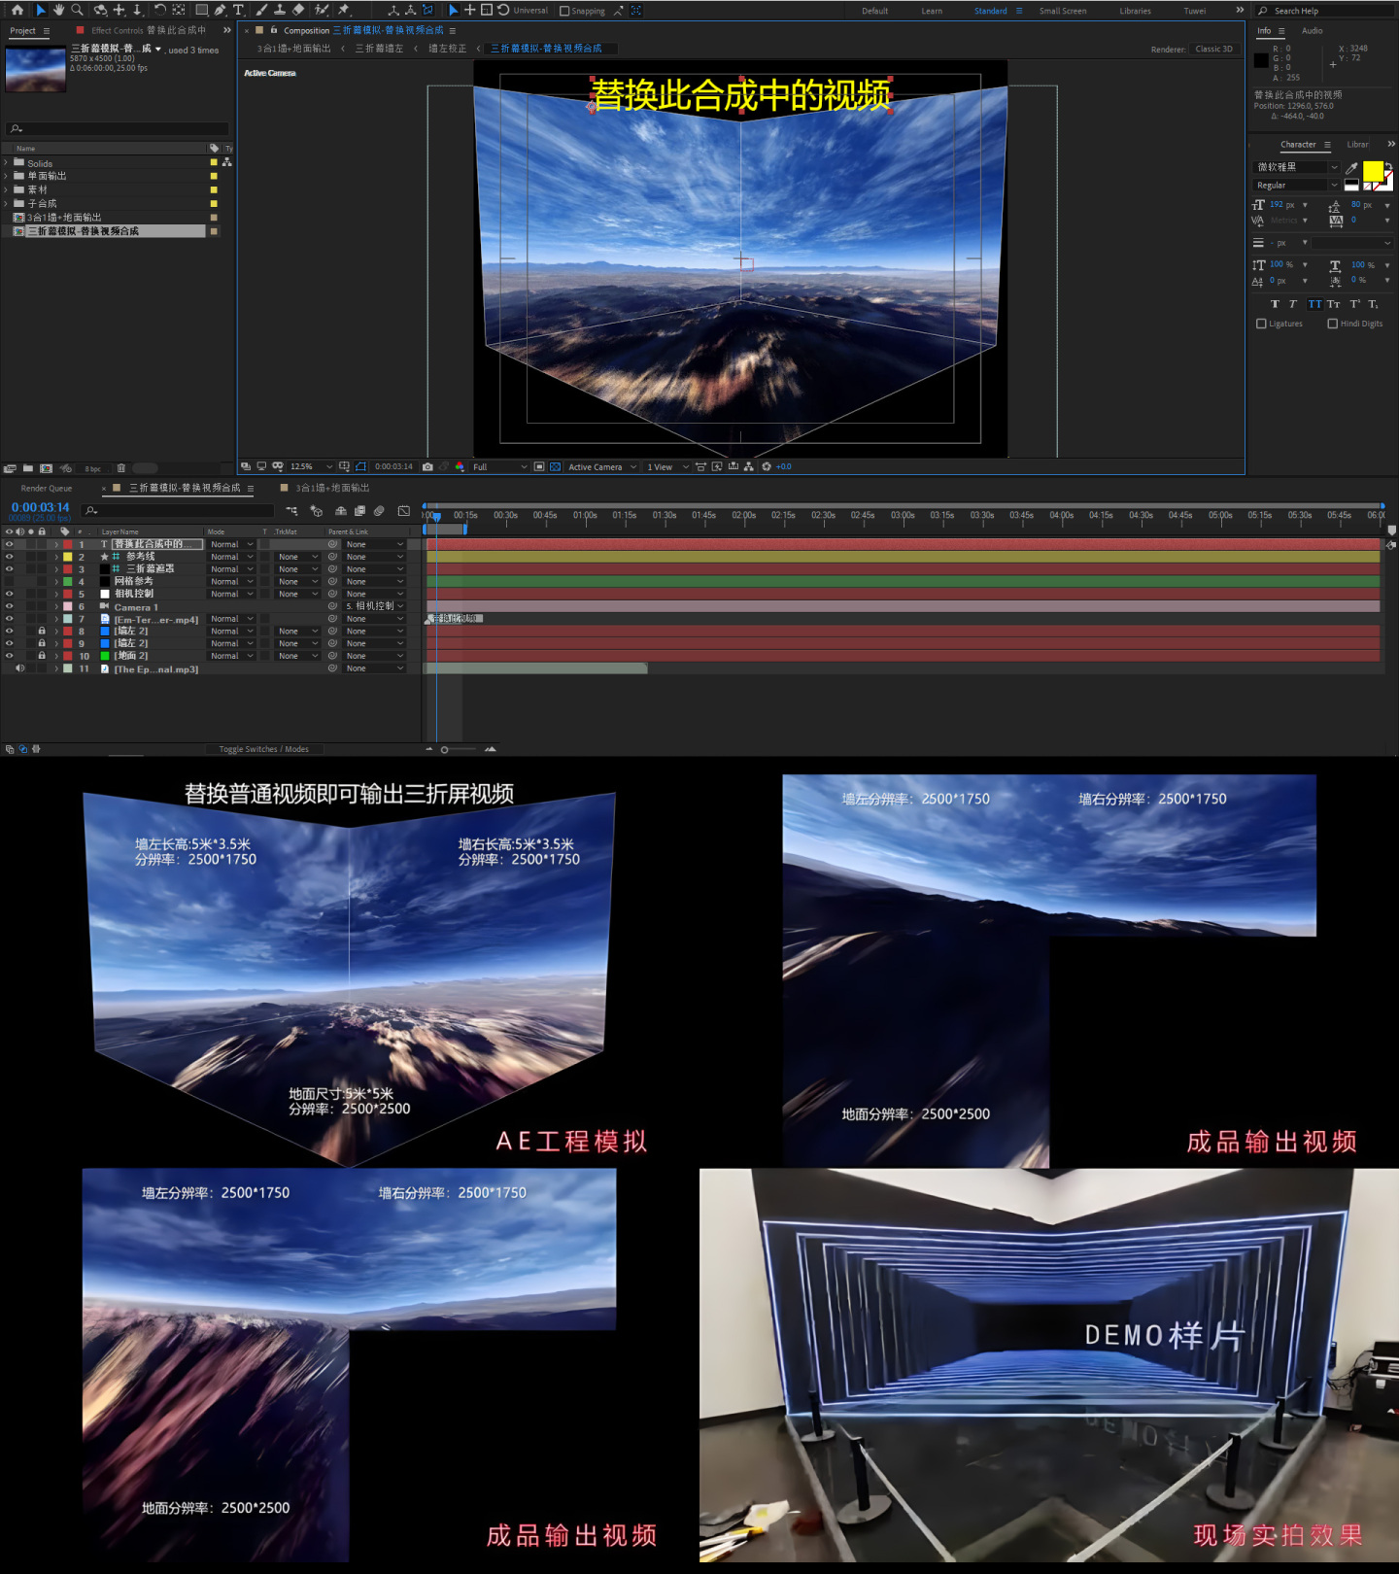Mute audio of layer 11 mp3
The height and width of the screenshot is (1574, 1399).
pyautogui.click(x=19, y=668)
